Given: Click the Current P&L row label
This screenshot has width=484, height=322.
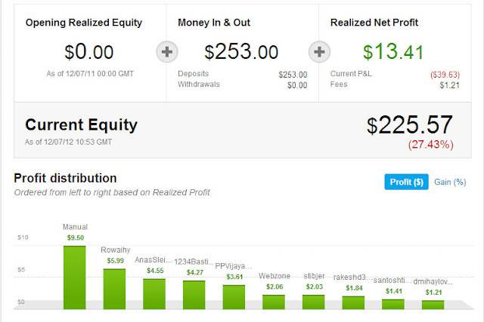Looking at the screenshot, I should (x=352, y=74).
